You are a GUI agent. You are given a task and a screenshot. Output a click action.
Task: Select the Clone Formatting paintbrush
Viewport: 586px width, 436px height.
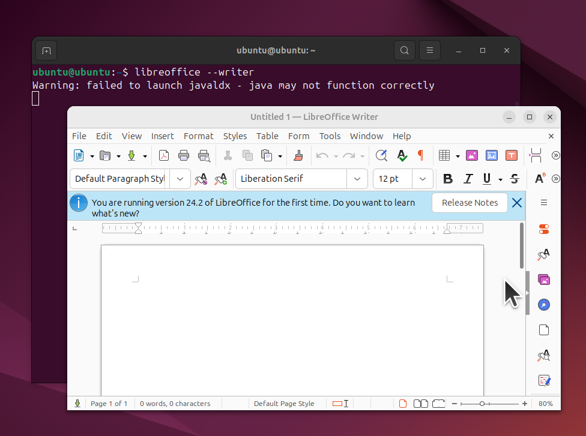[298, 155]
